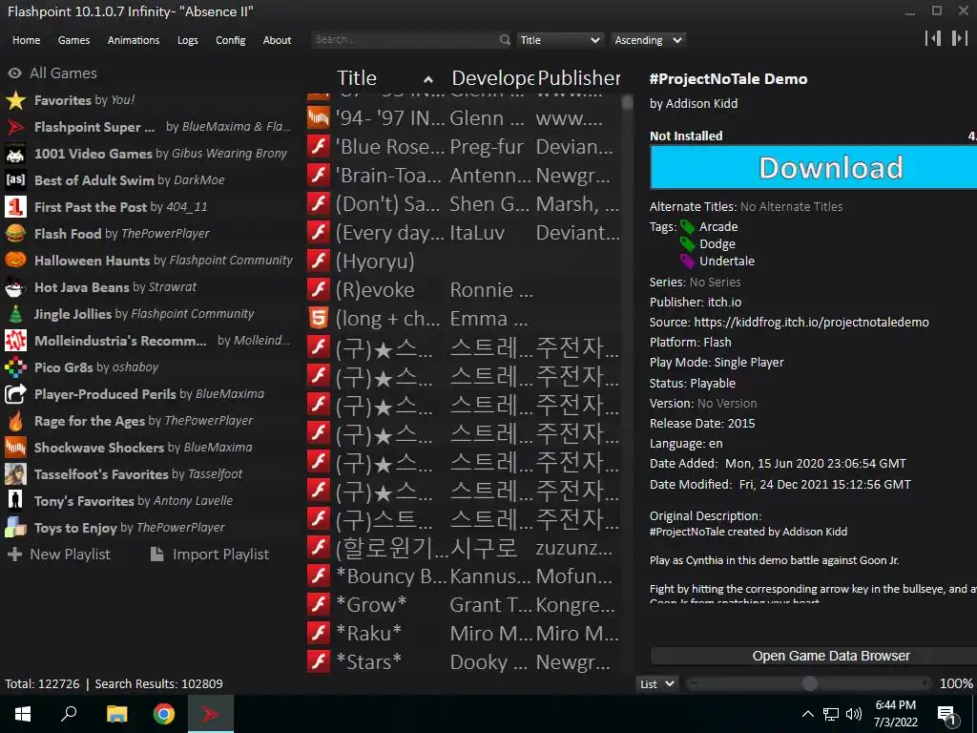
Task: Select the (Don't) Sa... game row
Action: [x=465, y=204]
